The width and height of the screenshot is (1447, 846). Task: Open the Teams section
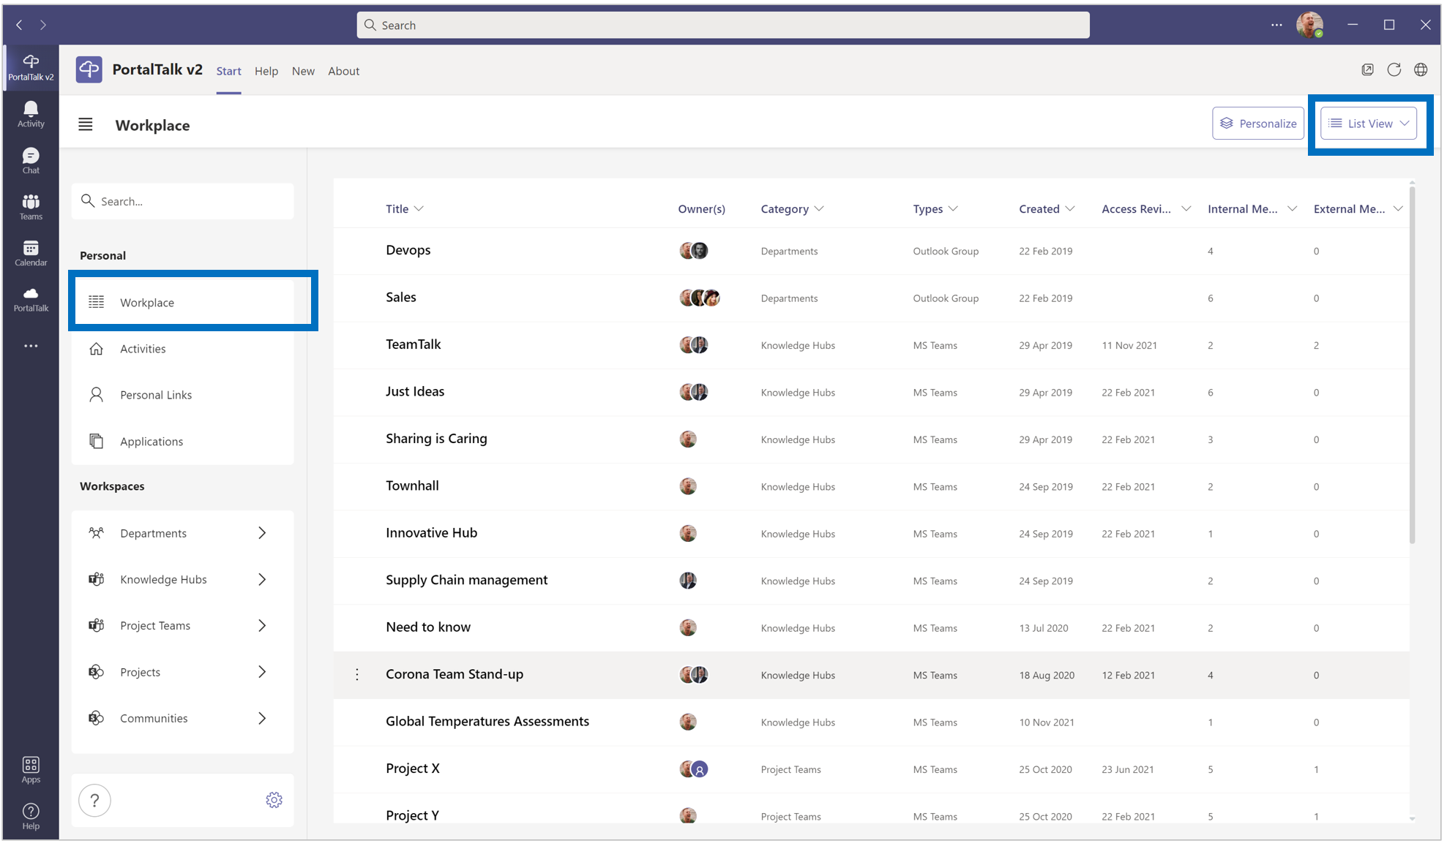[x=31, y=207]
